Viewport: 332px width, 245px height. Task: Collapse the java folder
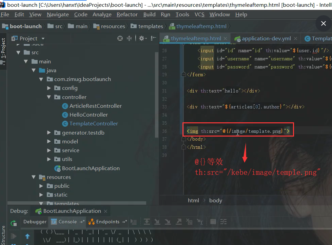[x=34, y=70]
